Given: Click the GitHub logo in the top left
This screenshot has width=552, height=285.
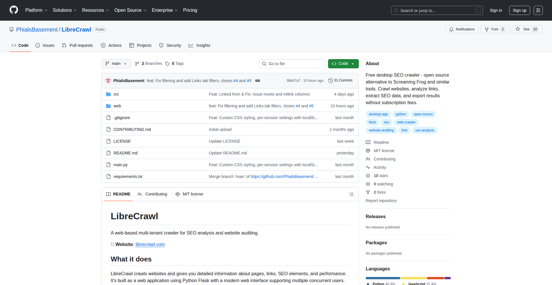Looking at the screenshot, I should (x=13, y=10).
